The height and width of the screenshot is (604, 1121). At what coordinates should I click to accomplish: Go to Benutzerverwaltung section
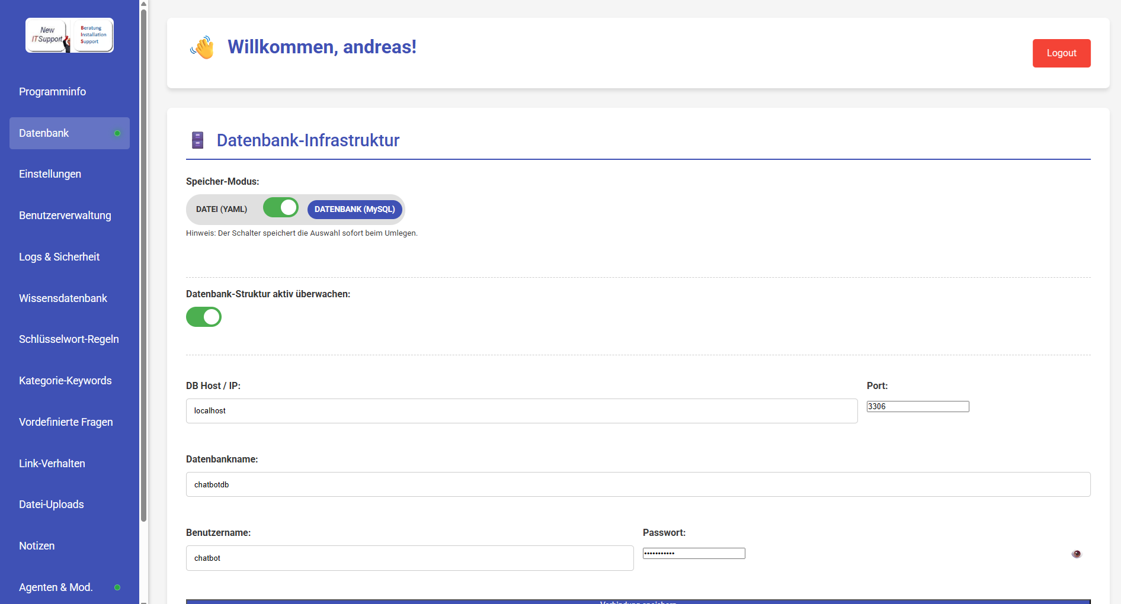(65, 216)
